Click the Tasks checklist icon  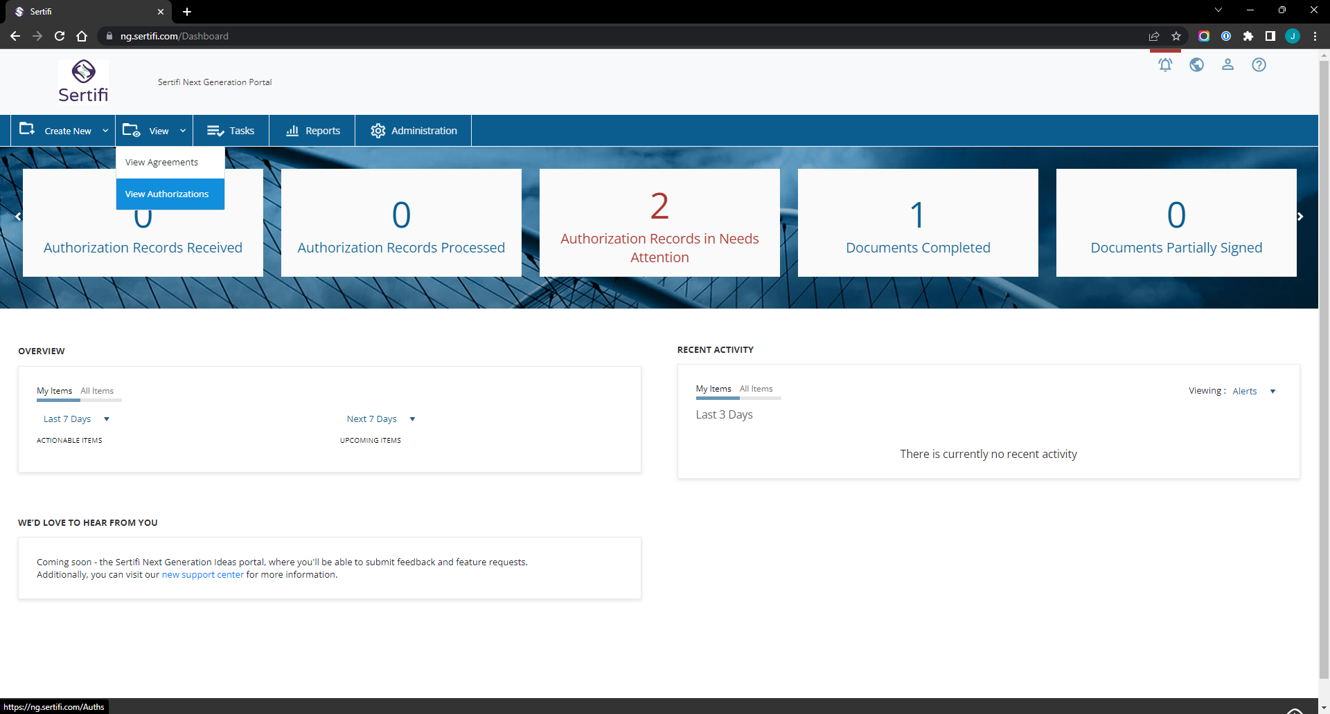pos(215,131)
